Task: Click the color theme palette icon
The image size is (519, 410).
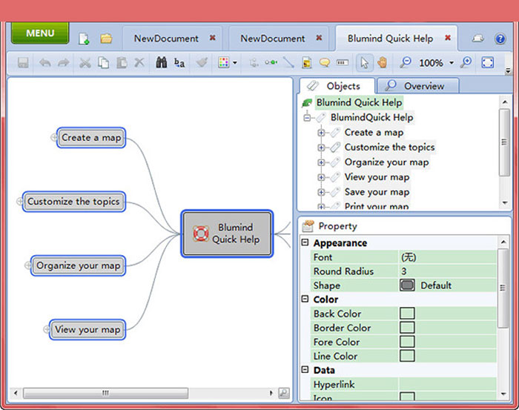Action: click(224, 62)
